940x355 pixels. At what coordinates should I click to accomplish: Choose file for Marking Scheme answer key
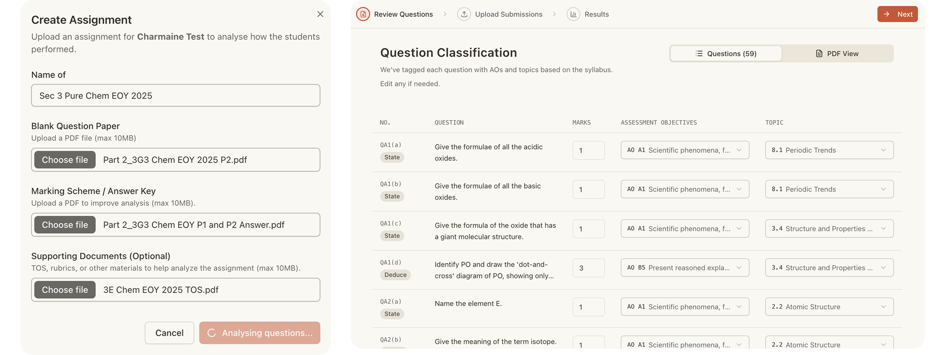tap(65, 225)
